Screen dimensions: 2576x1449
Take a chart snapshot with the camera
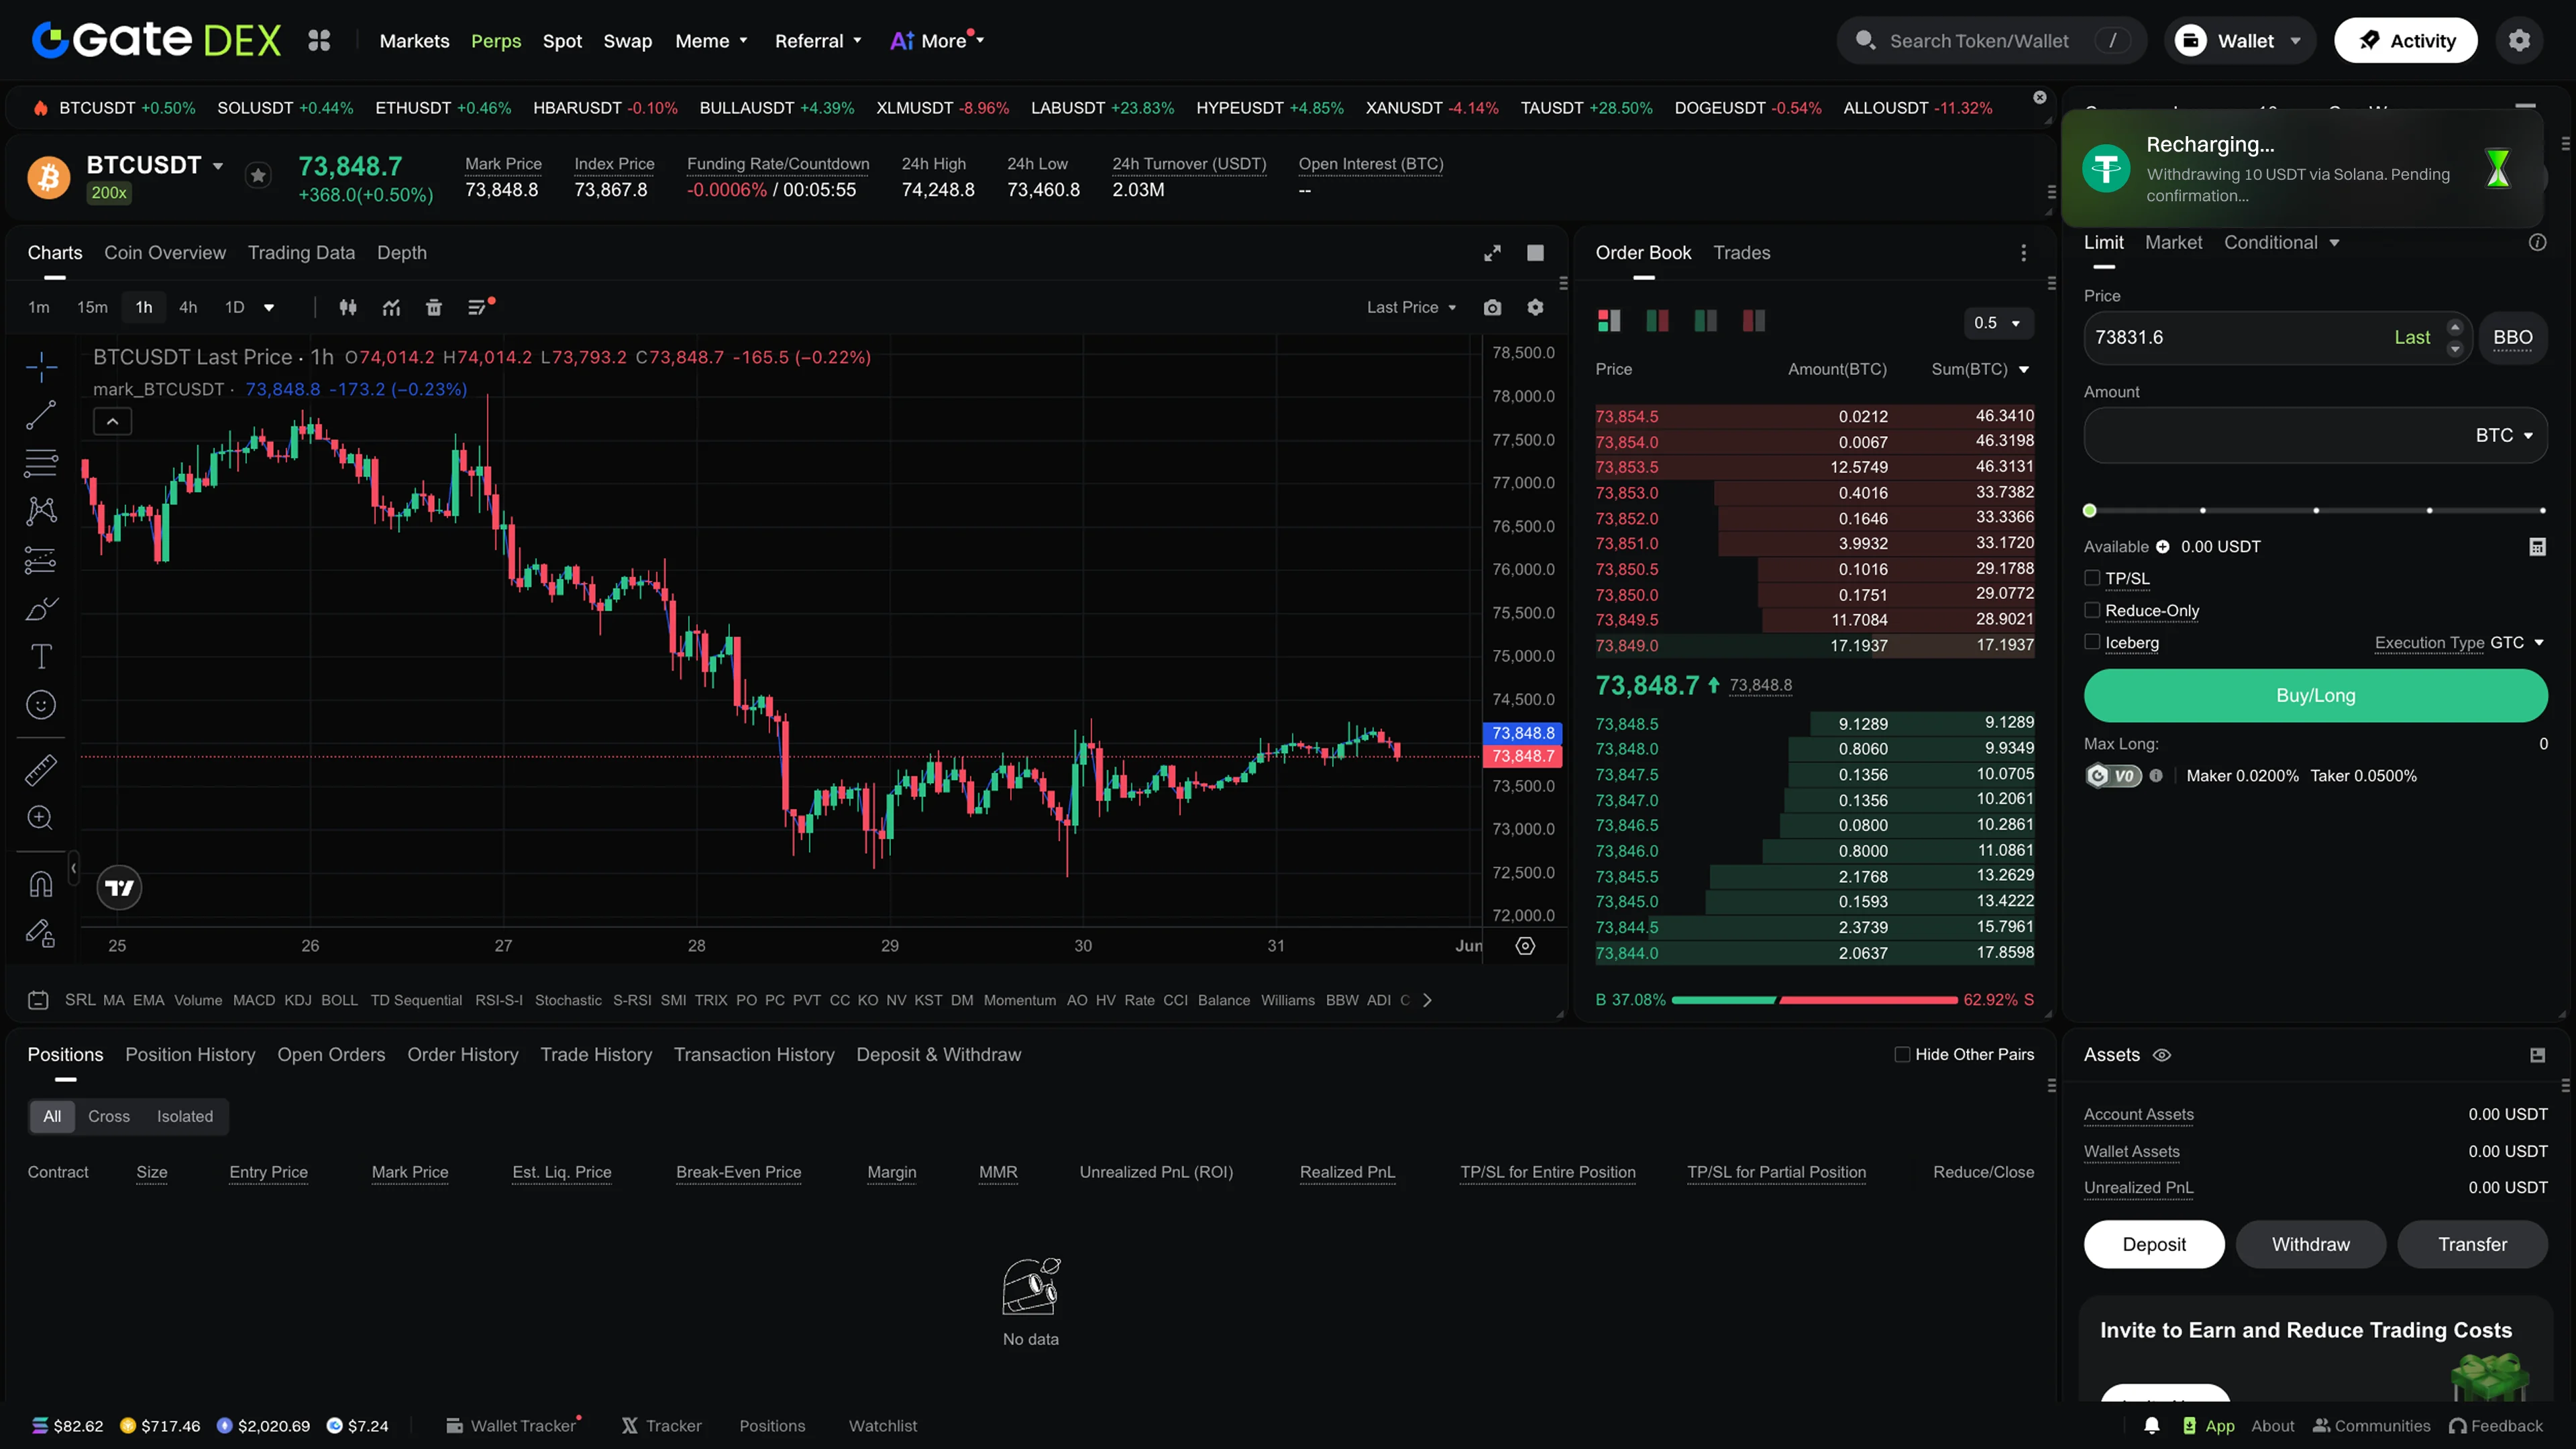1492,308
